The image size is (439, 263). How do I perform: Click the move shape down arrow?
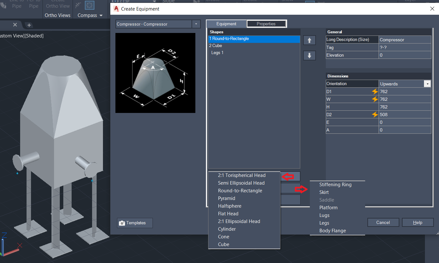309,55
